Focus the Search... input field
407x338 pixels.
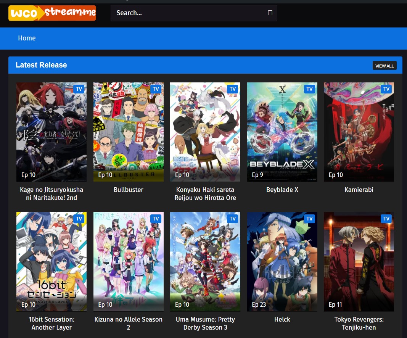pos(194,13)
